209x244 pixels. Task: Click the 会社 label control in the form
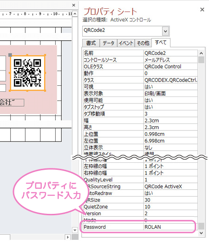tap(12, 103)
